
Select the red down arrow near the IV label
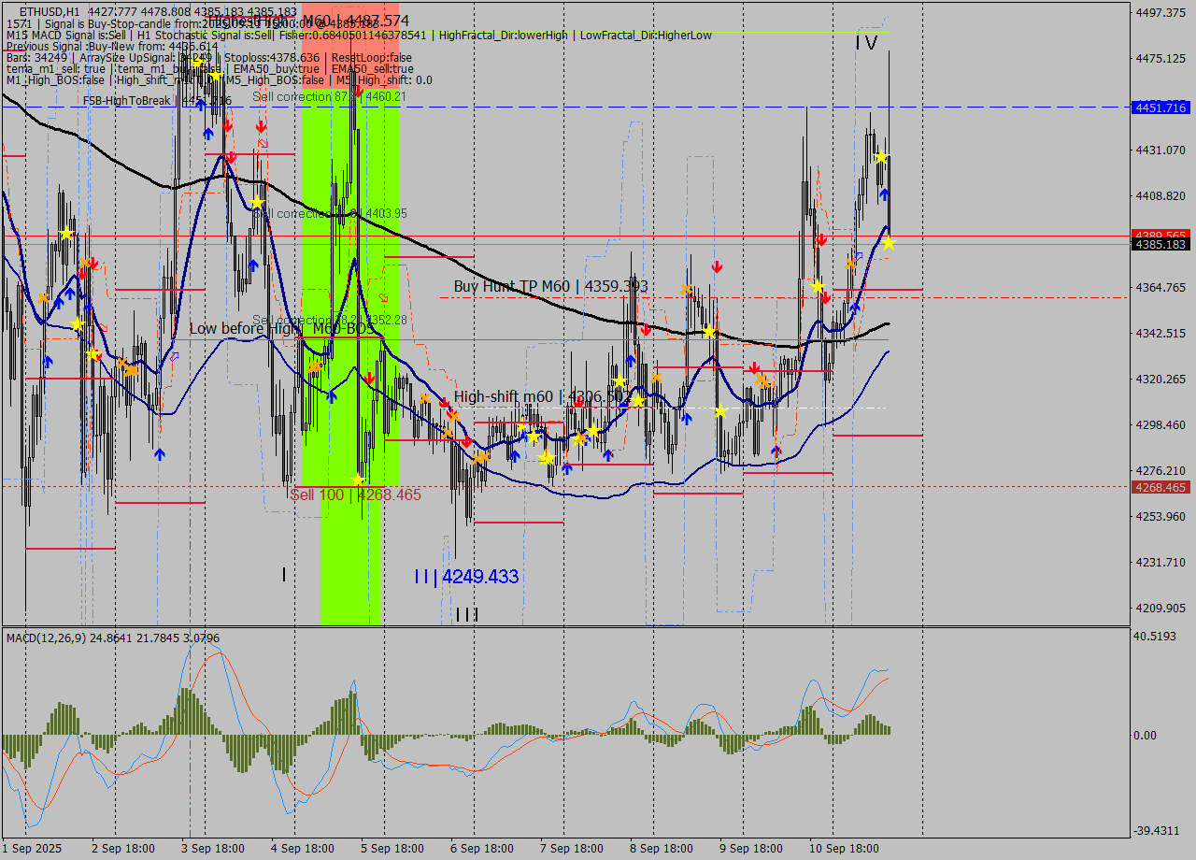(822, 239)
